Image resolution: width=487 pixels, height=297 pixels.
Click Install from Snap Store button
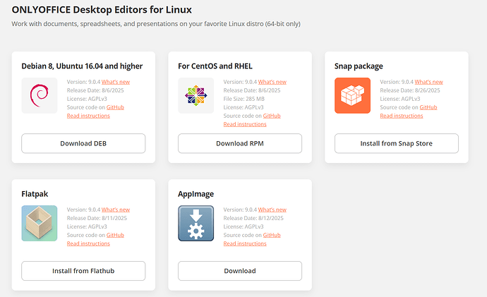tap(396, 143)
